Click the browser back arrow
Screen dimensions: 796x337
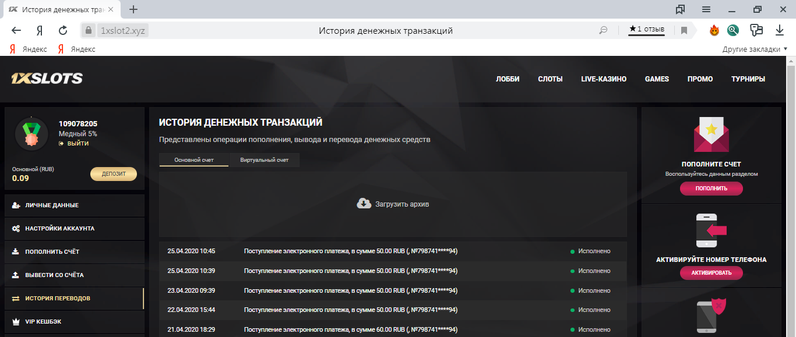tap(16, 30)
